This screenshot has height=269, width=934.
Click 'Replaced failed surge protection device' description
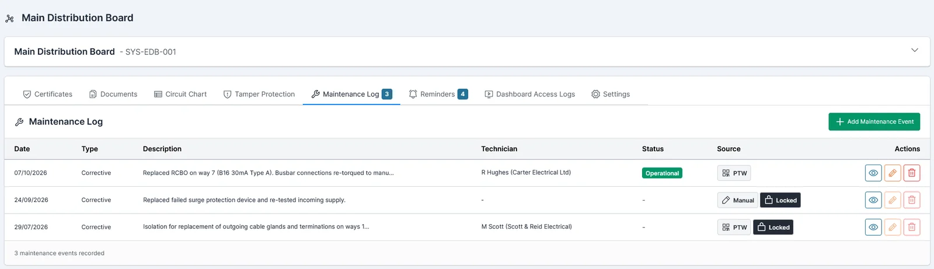tap(244, 200)
